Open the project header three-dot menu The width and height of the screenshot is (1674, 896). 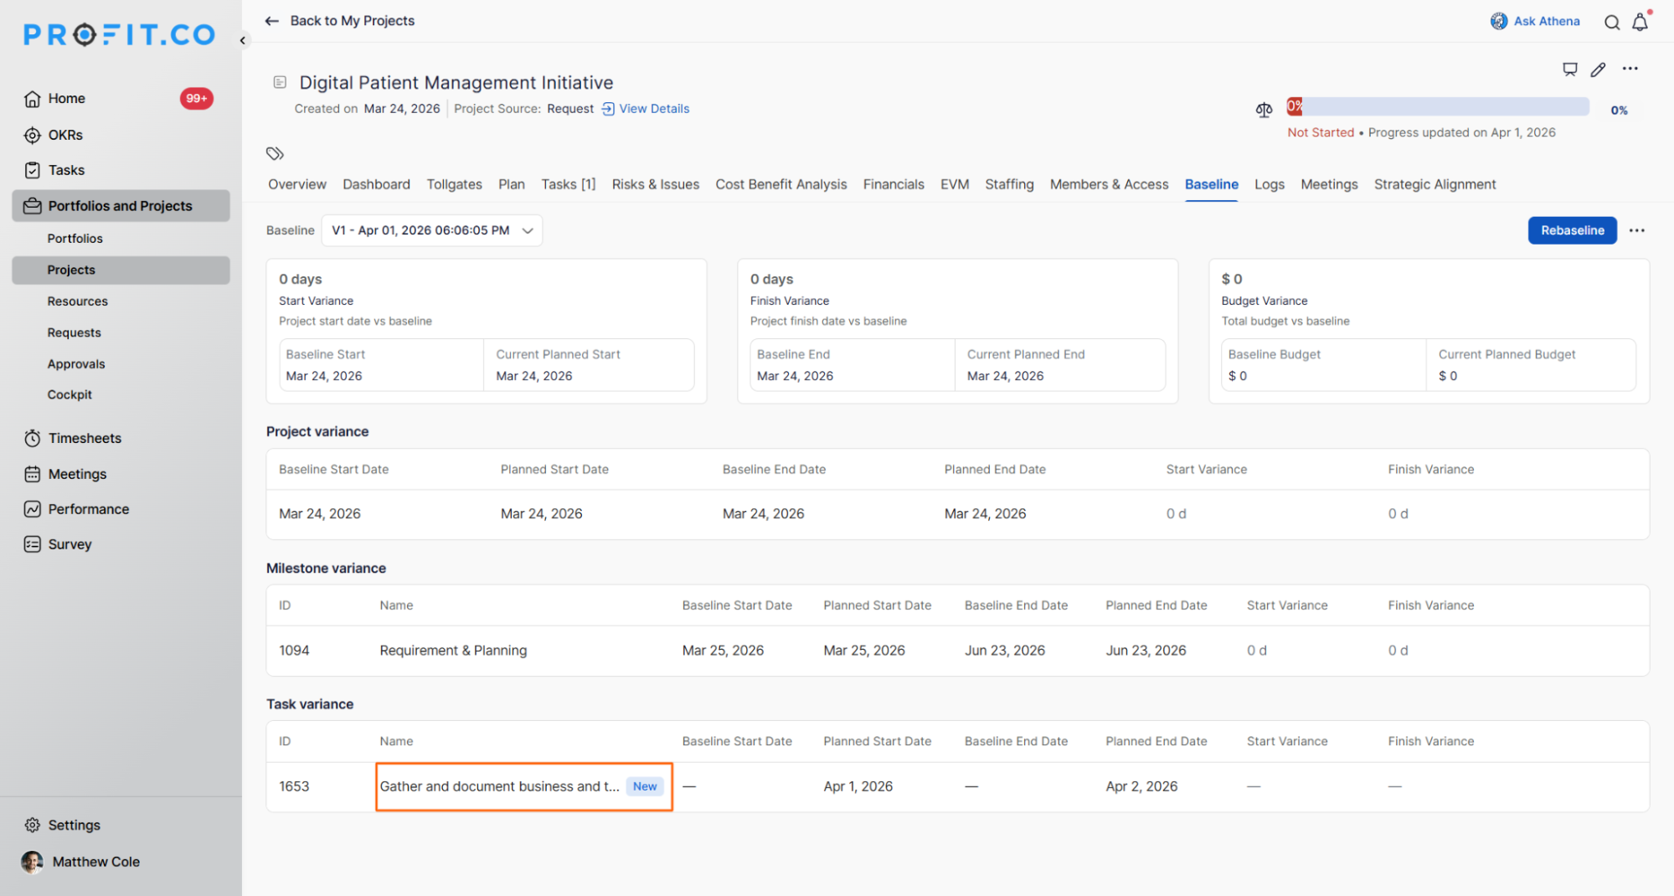pos(1630,69)
